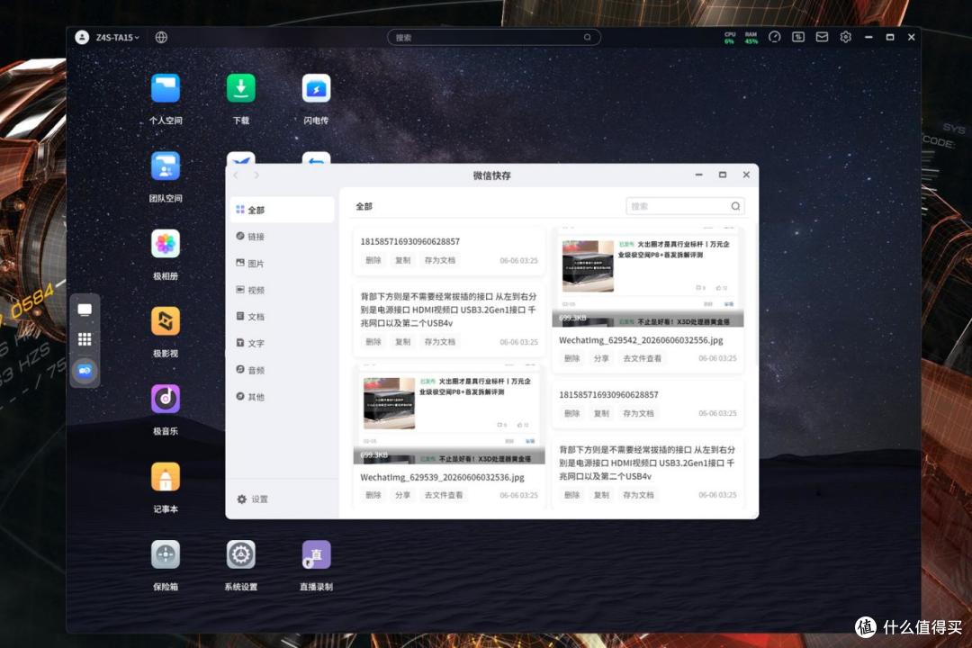The height and width of the screenshot is (648, 972).
Task: Open the 保险箱 safe box app
Action: tap(166, 554)
